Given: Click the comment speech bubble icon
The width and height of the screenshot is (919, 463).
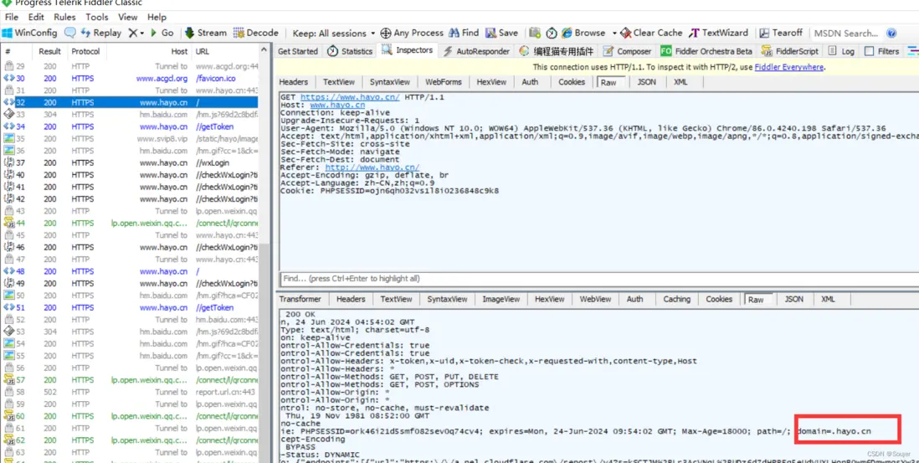Looking at the screenshot, I should click(70, 33).
